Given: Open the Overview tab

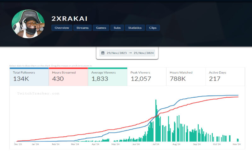Looking at the screenshot, I should tap(62, 28).
